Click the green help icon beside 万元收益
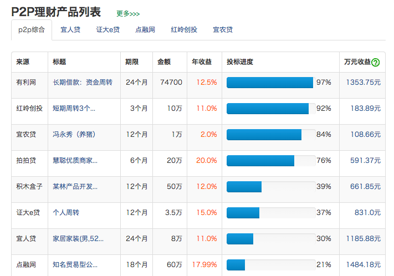This screenshot has height=276, width=394. [376, 63]
